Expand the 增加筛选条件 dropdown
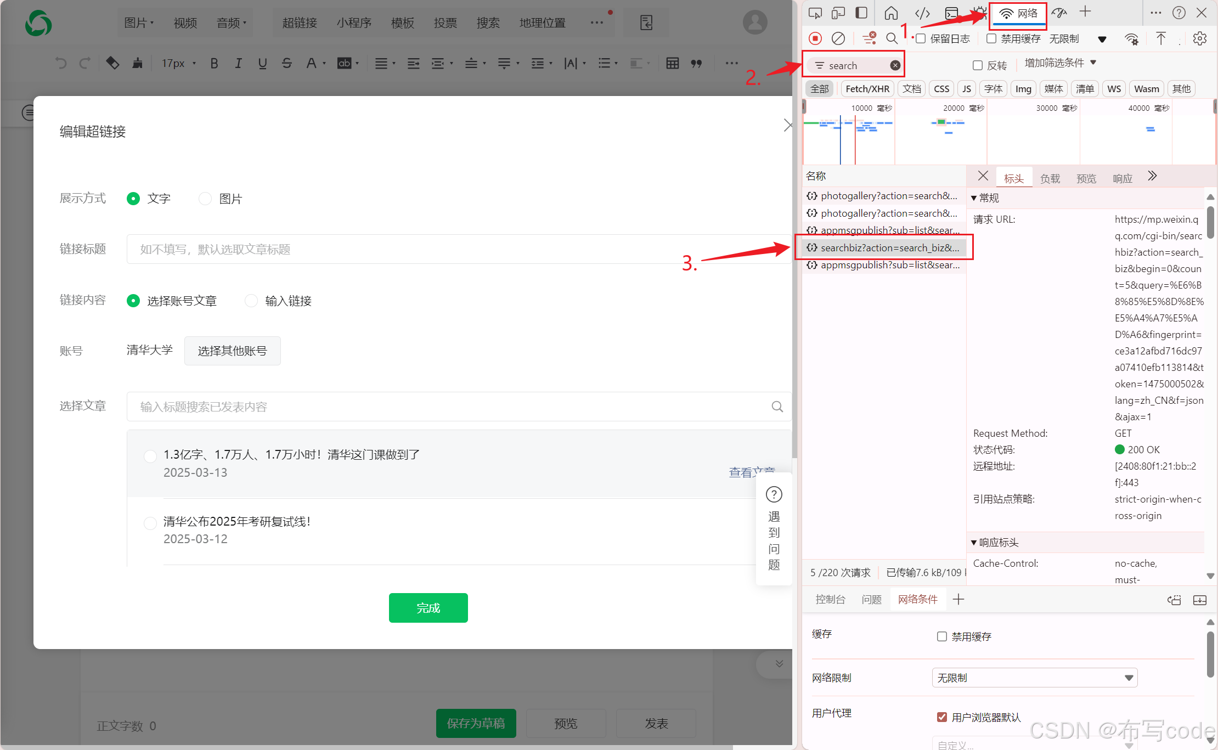Image resolution: width=1218 pixels, height=750 pixels. tap(1059, 63)
